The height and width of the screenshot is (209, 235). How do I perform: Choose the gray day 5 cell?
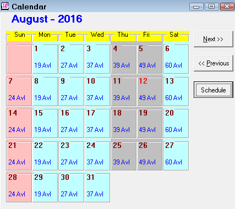150,59
